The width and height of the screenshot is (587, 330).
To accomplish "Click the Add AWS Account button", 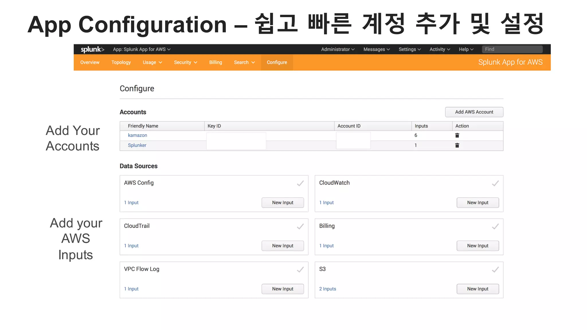I will coord(474,112).
